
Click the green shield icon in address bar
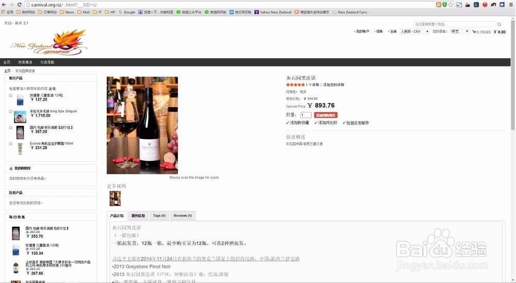tap(445, 5)
